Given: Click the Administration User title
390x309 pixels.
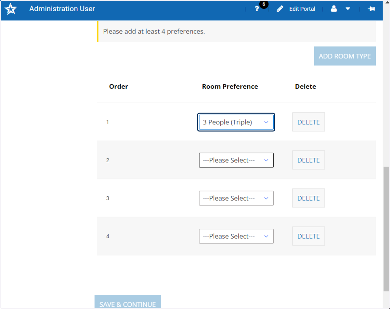Looking at the screenshot, I should pos(62,9).
